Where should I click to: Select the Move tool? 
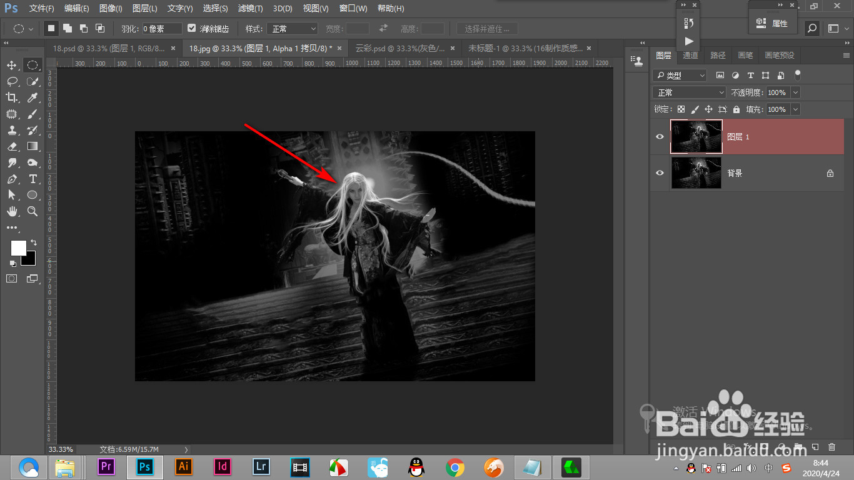tap(12, 65)
